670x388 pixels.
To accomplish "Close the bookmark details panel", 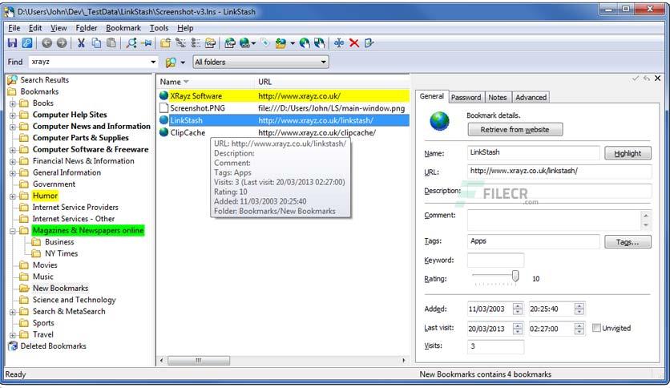I will [658, 79].
